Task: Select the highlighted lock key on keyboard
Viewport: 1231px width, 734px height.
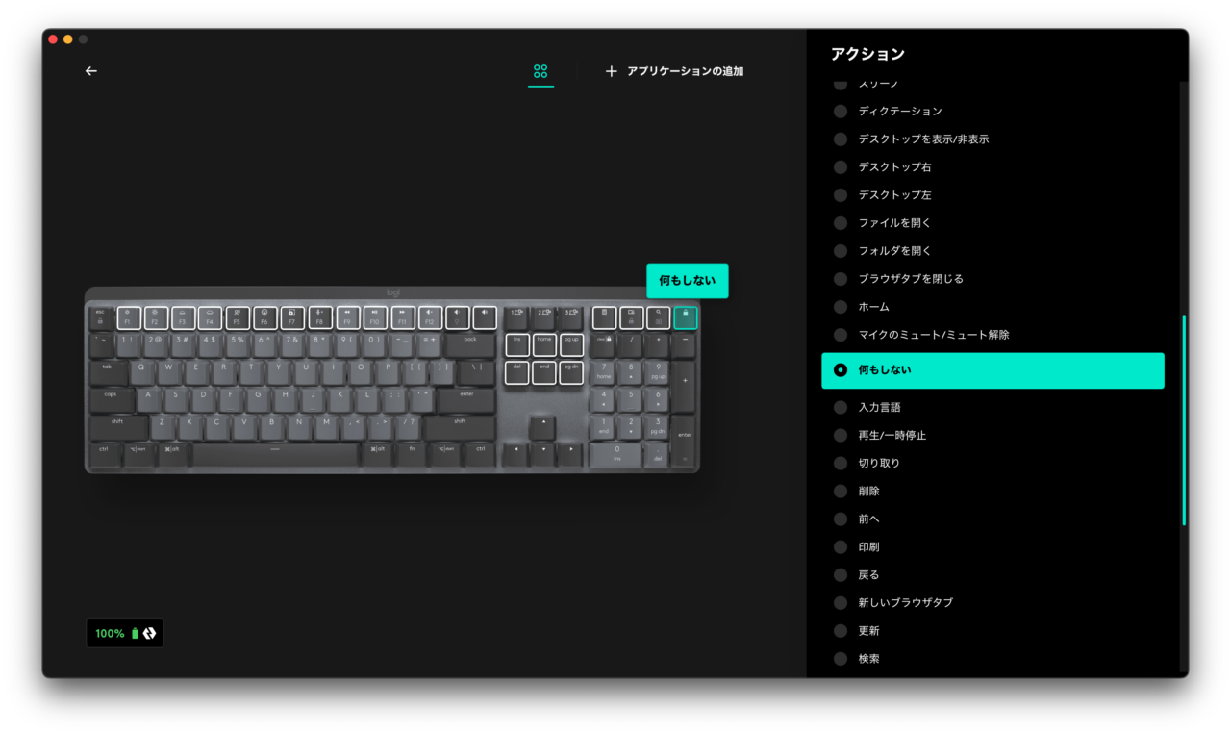Action: click(686, 317)
